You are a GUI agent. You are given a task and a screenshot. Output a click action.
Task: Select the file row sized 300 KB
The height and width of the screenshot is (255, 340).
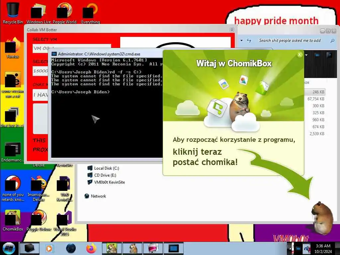[x=315, y=106]
